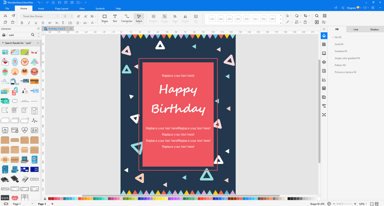Apply bold formatting to text
The height and width of the screenshot is (206, 384).
(x=22, y=23)
